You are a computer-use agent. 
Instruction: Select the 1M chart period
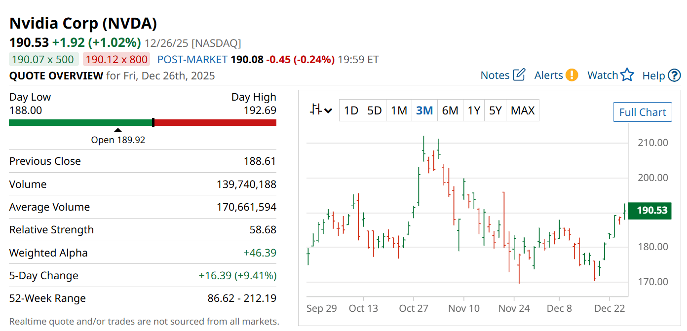pos(399,110)
